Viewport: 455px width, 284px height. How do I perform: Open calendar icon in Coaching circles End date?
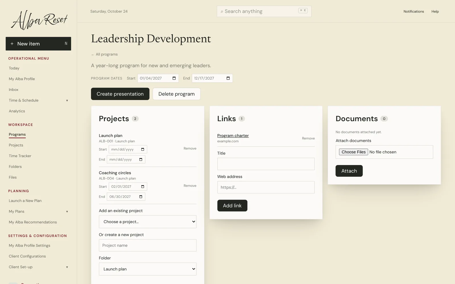pos(141,197)
